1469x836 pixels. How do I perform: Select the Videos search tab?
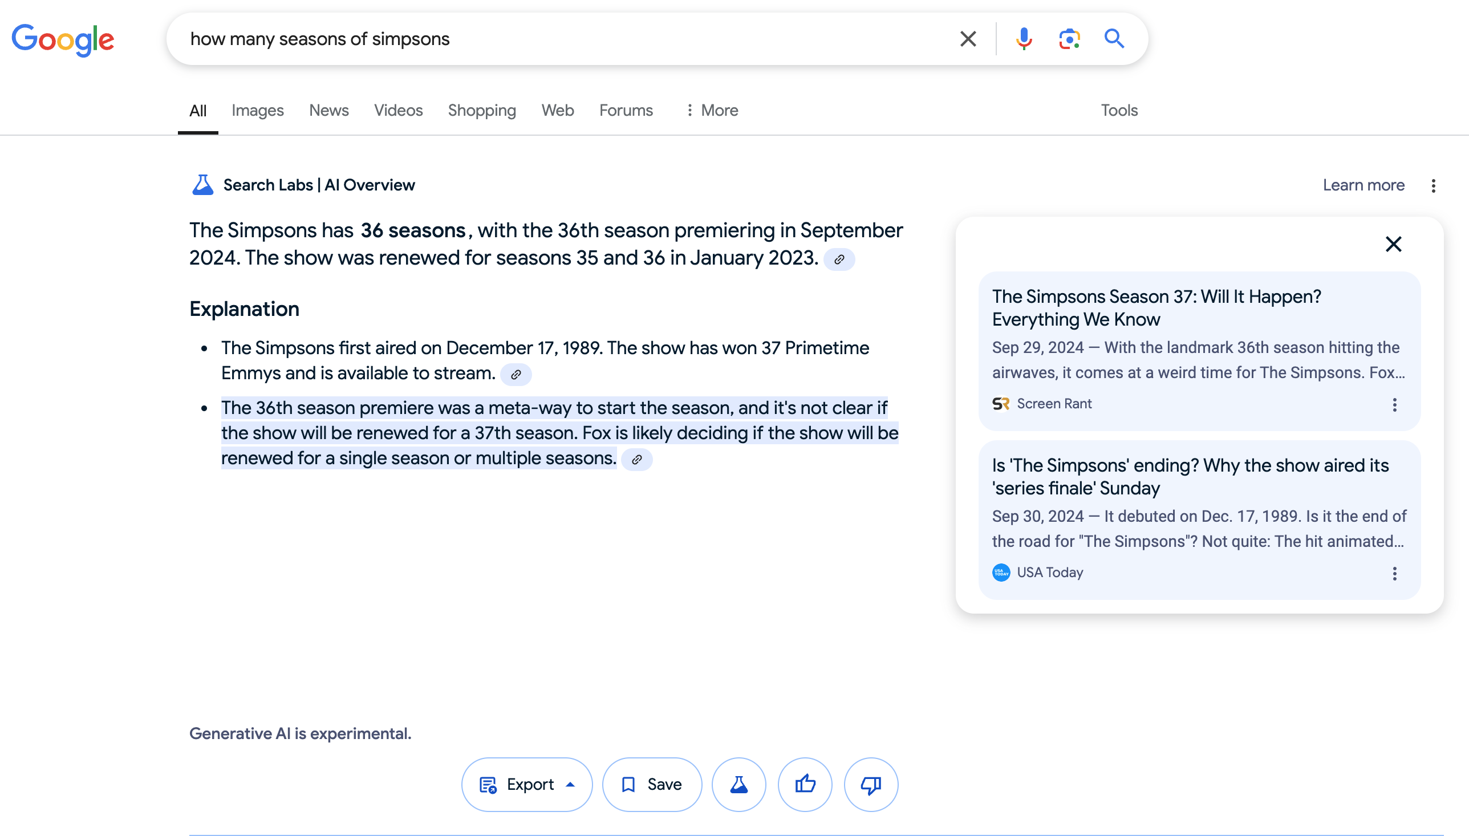(399, 110)
